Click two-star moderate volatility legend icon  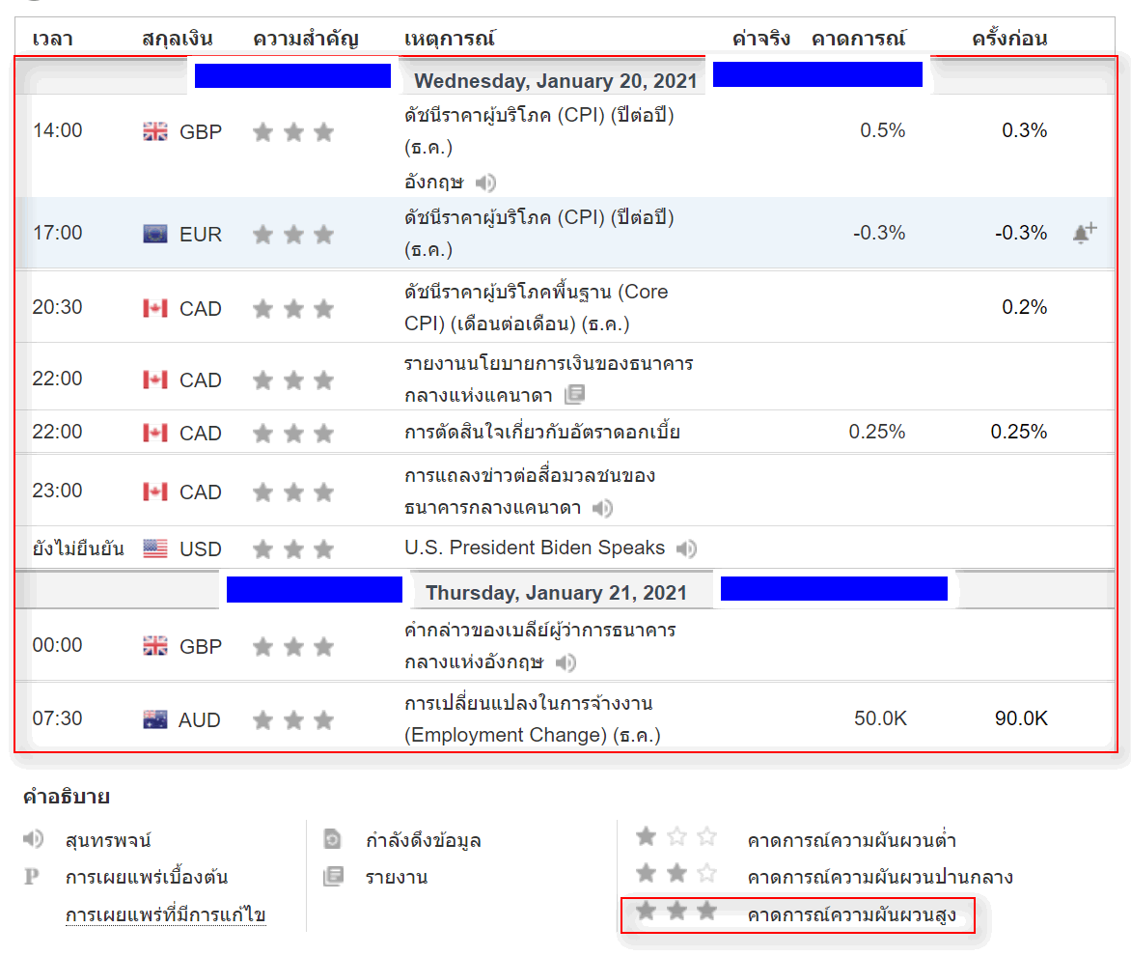pos(676,873)
